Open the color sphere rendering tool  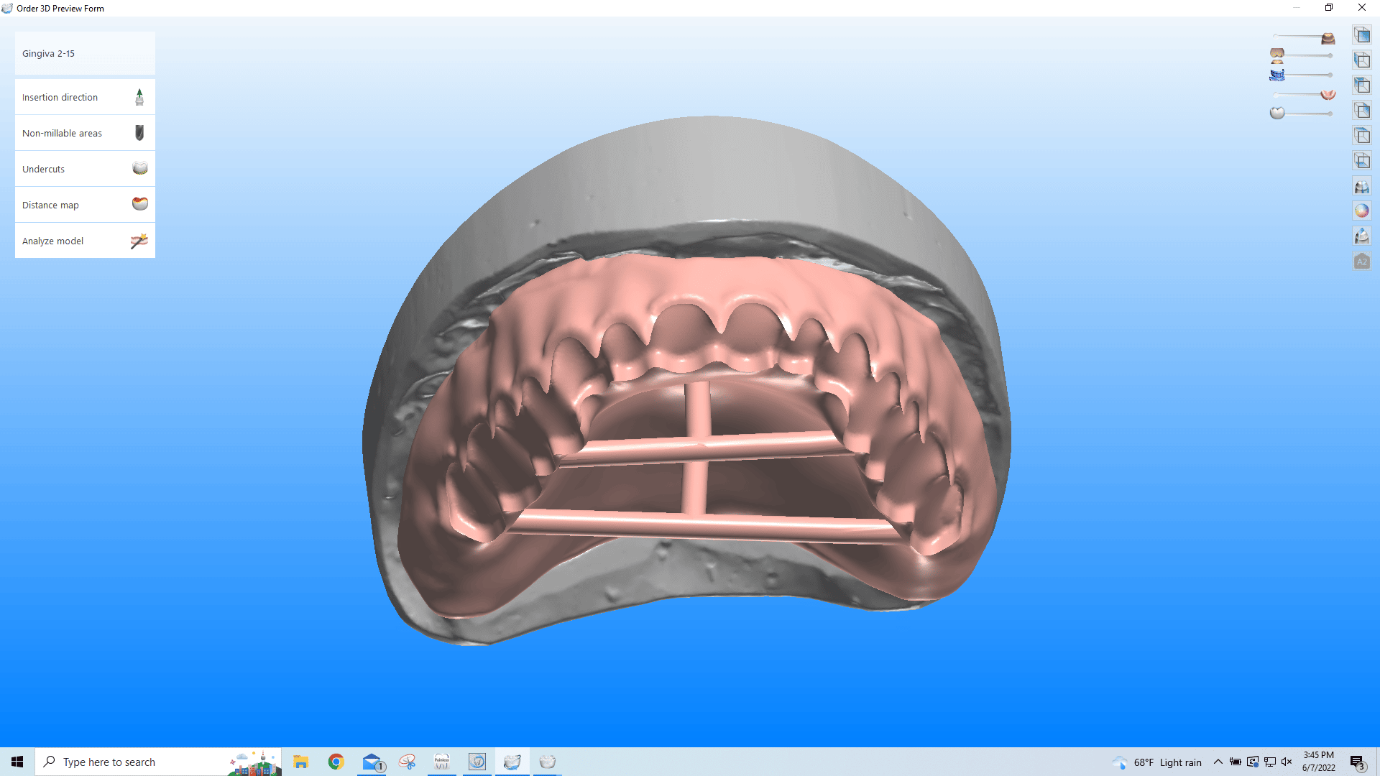coord(1361,210)
